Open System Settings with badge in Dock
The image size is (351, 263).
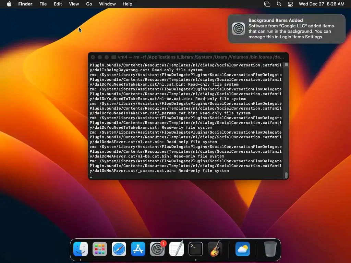[x=157, y=249]
